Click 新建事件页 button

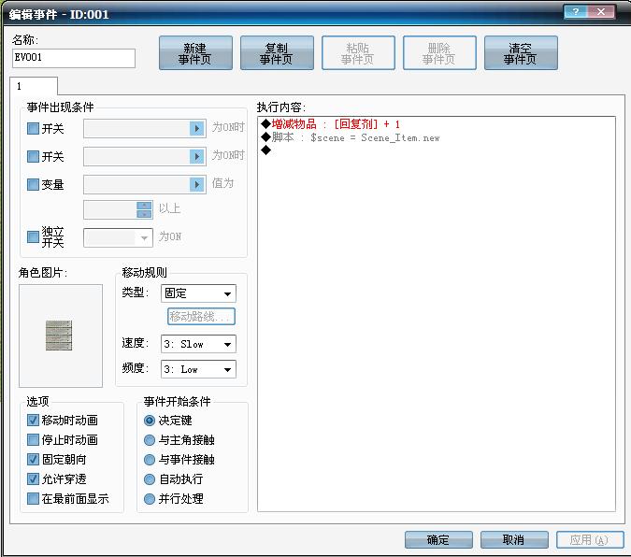(x=195, y=53)
